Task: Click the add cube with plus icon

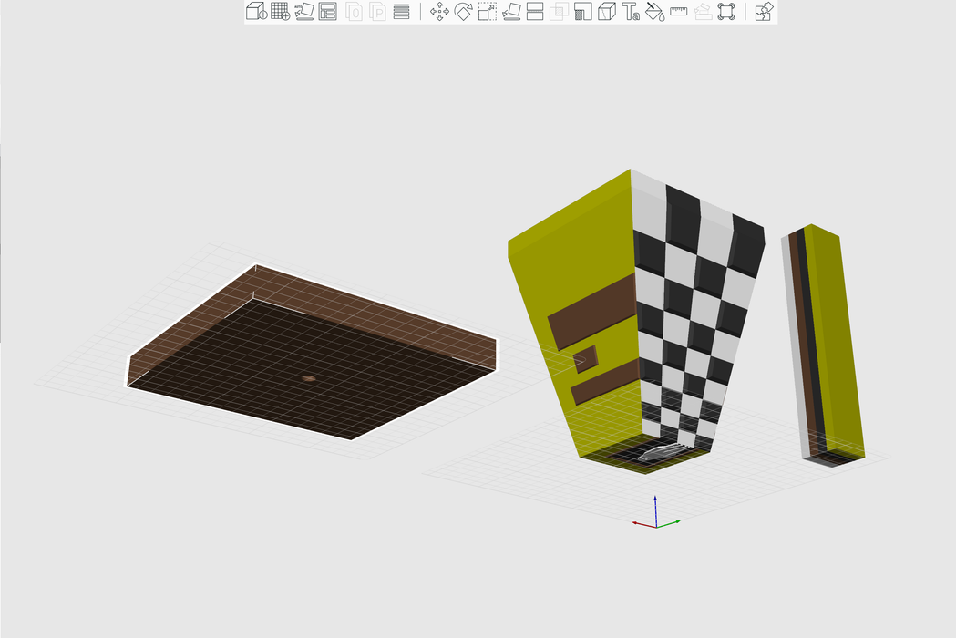Action: coord(257,12)
